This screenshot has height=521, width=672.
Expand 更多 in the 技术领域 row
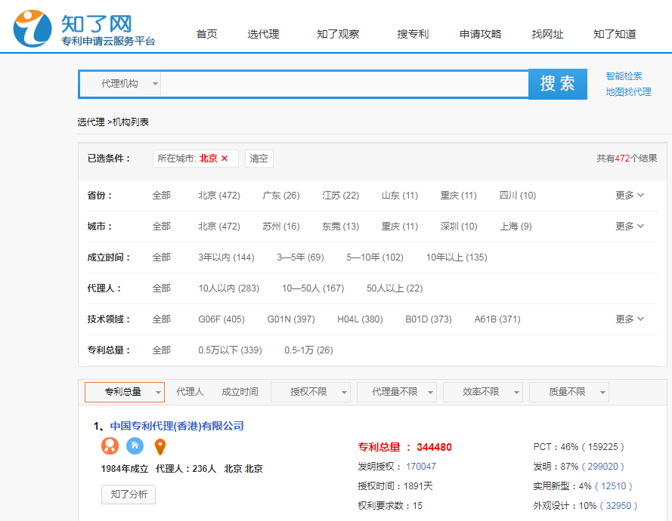pos(630,319)
